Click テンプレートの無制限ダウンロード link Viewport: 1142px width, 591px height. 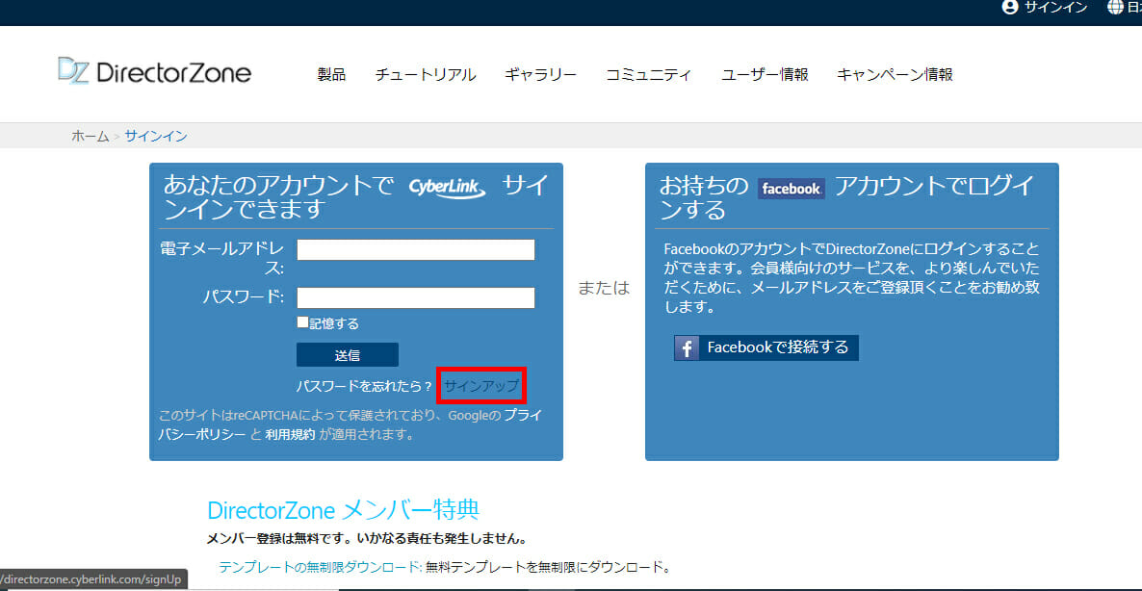point(321,566)
